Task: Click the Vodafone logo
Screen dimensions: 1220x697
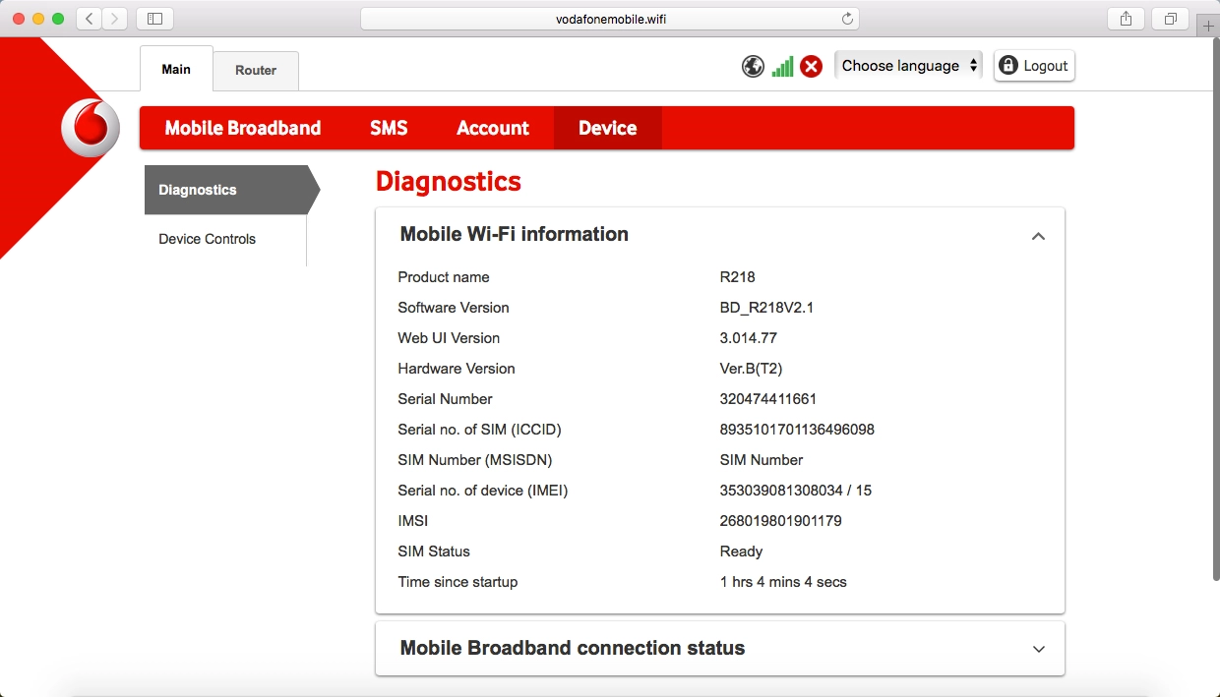Action: pyautogui.click(x=90, y=127)
